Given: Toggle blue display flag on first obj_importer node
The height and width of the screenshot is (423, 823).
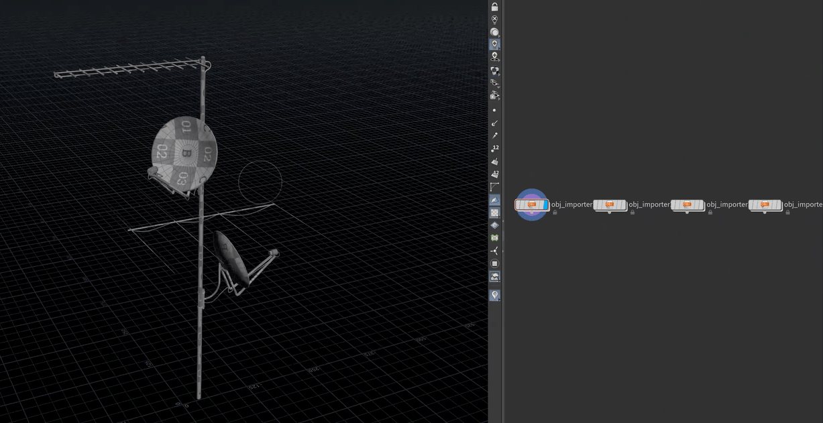Looking at the screenshot, I should [546, 204].
